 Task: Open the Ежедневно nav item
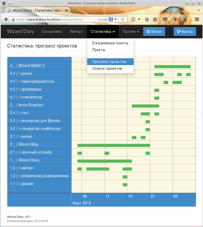52,32
